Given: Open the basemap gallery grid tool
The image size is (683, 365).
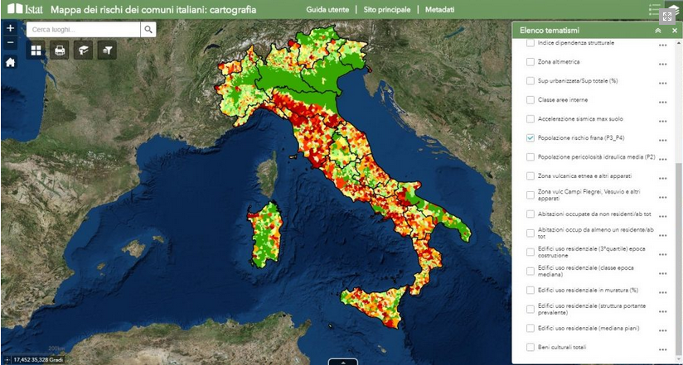Looking at the screenshot, I should click(x=36, y=50).
